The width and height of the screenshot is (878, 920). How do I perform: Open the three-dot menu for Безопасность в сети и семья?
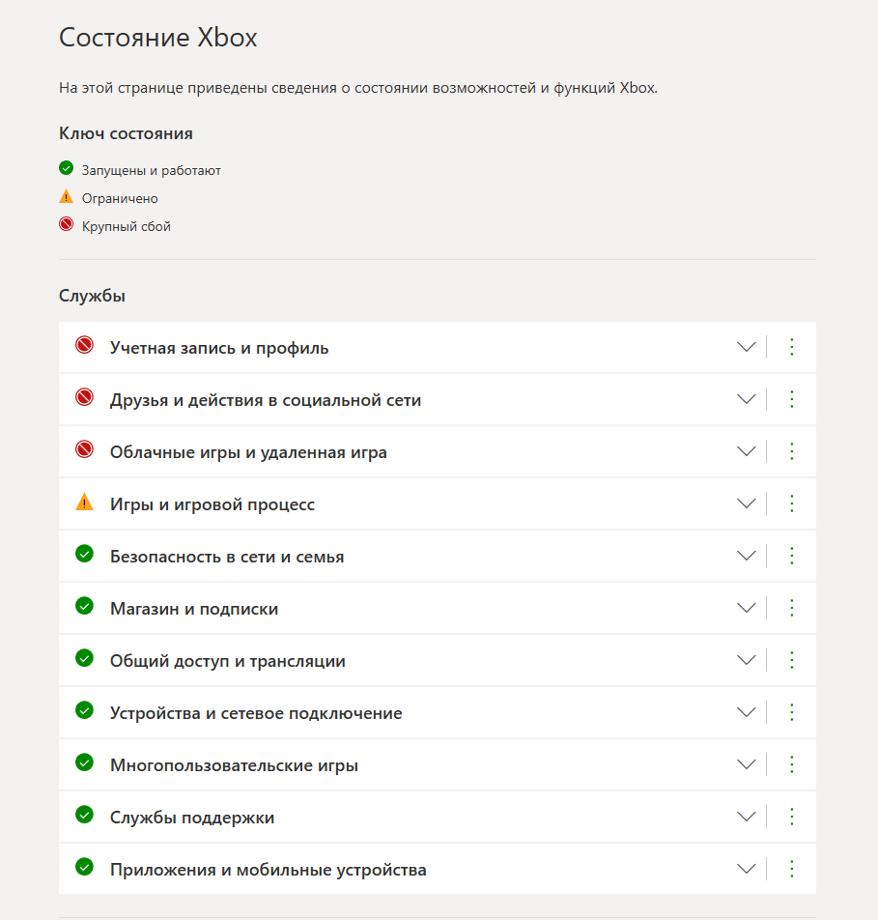pyautogui.click(x=792, y=557)
